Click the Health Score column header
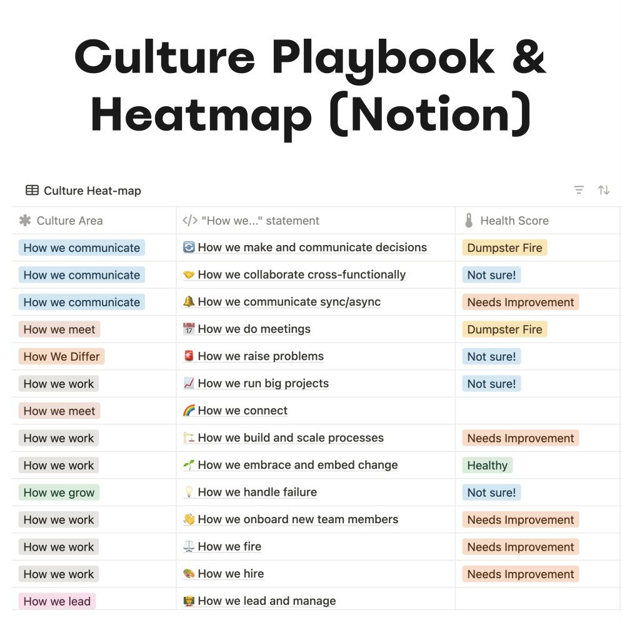This screenshot has width=622, height=625. pyautogui.click(x=538, y=221)
